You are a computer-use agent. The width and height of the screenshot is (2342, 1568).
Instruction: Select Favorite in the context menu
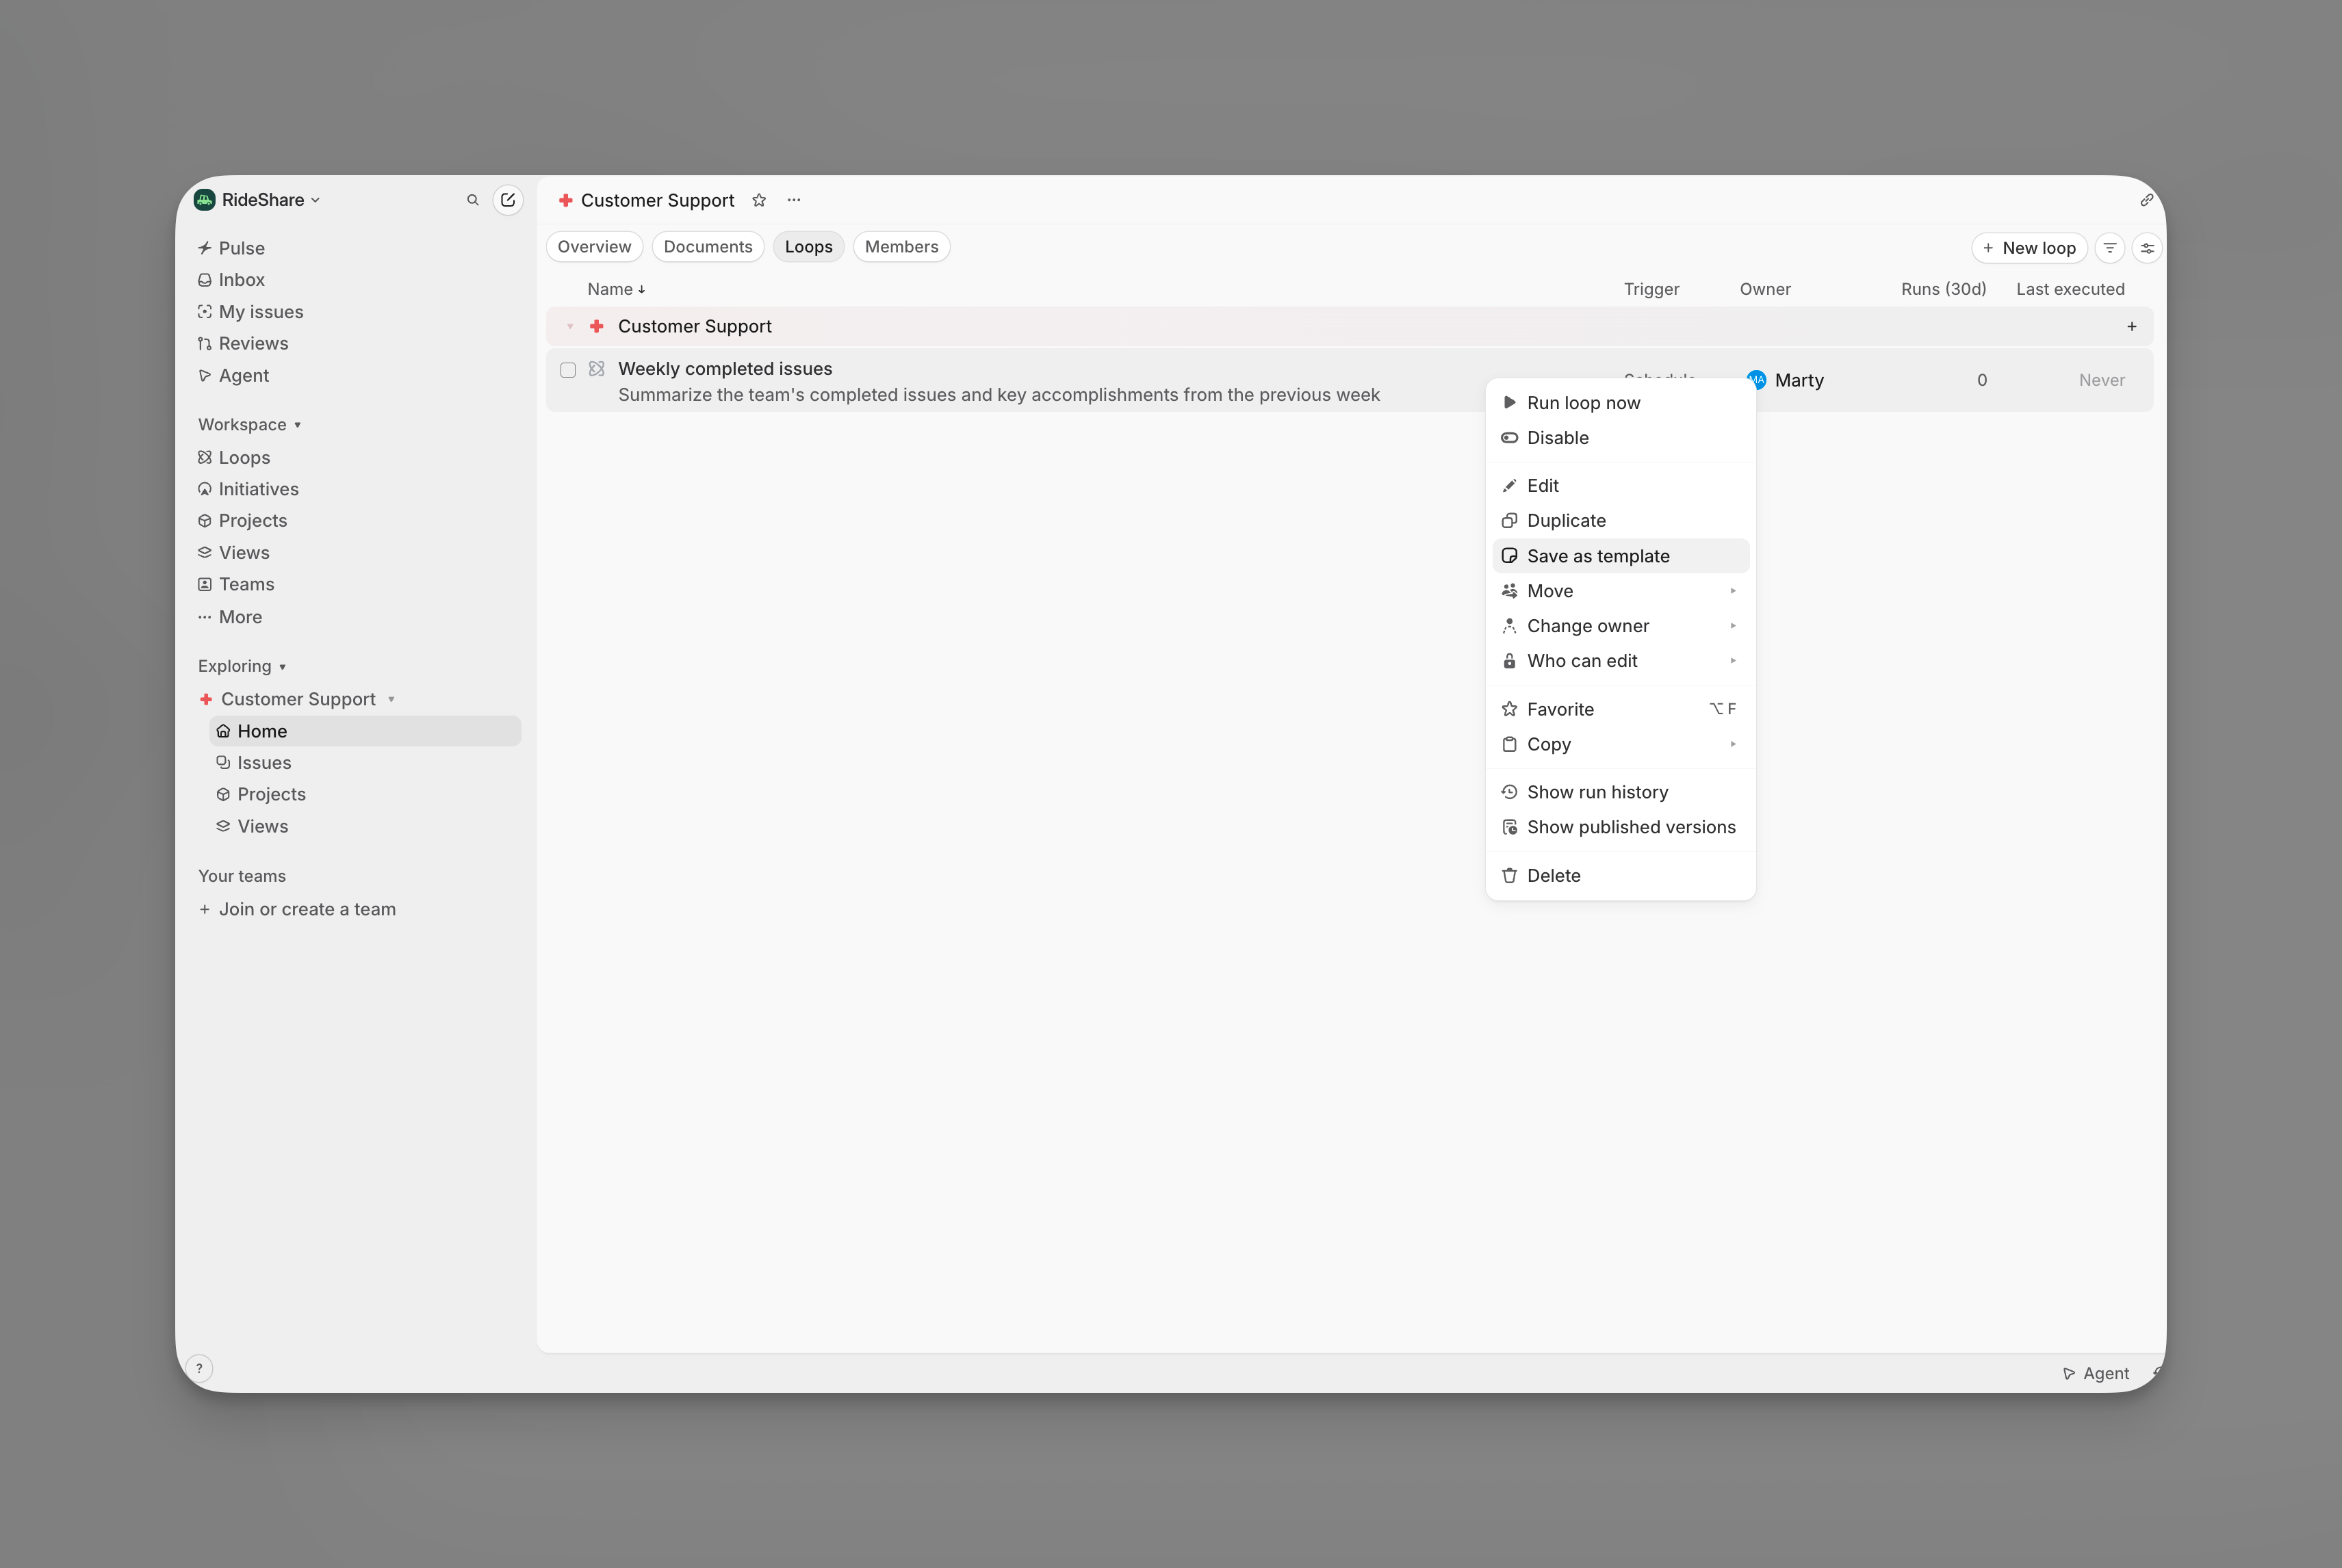click(1621, 710)
